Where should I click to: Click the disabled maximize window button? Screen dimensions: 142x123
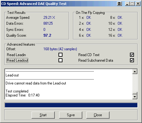click(132, 4)
